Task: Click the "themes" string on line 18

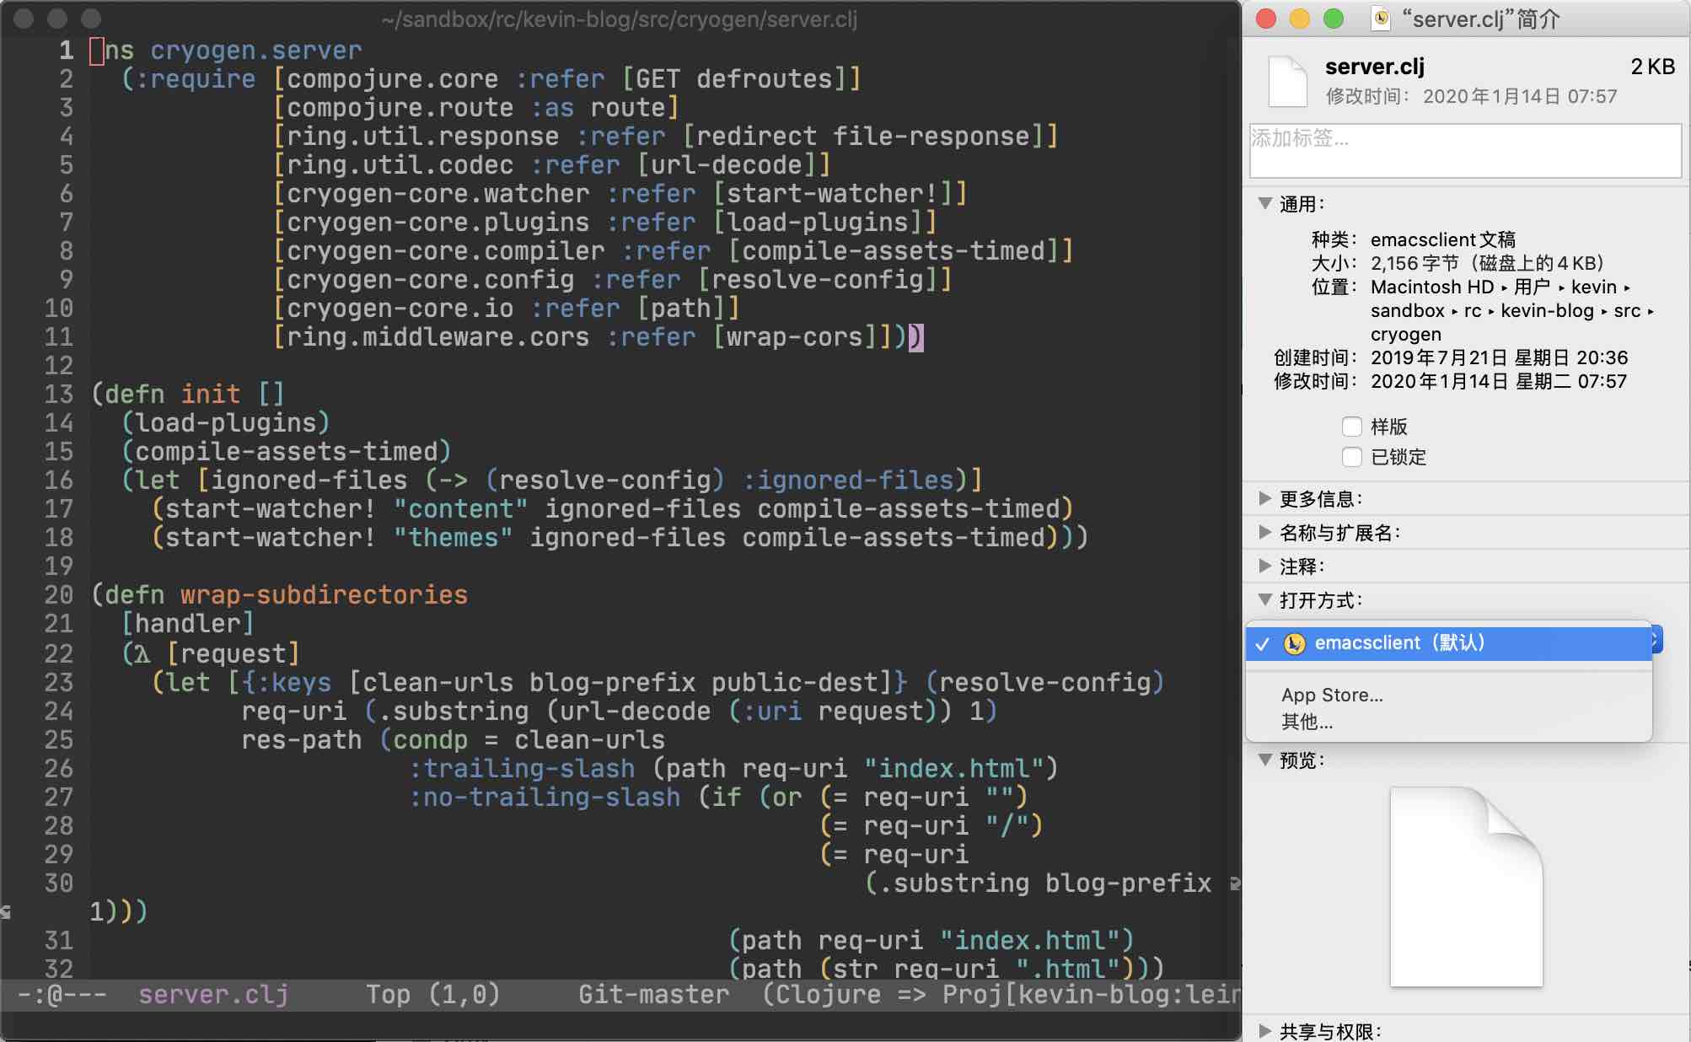Action: (453, 537)
